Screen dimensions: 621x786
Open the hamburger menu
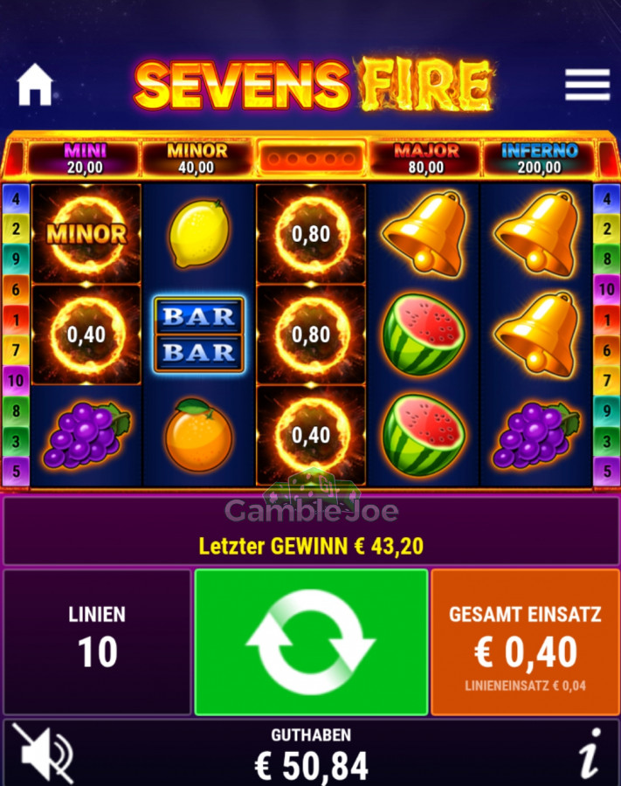(x=588, y=85)
